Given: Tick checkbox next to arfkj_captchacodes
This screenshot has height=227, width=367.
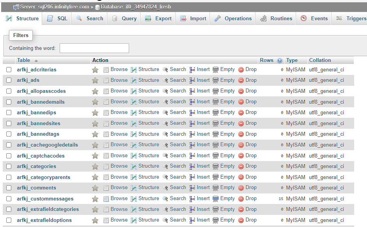Looking at the screenshot, I should (x=9, y=156).
